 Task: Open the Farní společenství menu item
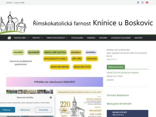click(56, 38)
